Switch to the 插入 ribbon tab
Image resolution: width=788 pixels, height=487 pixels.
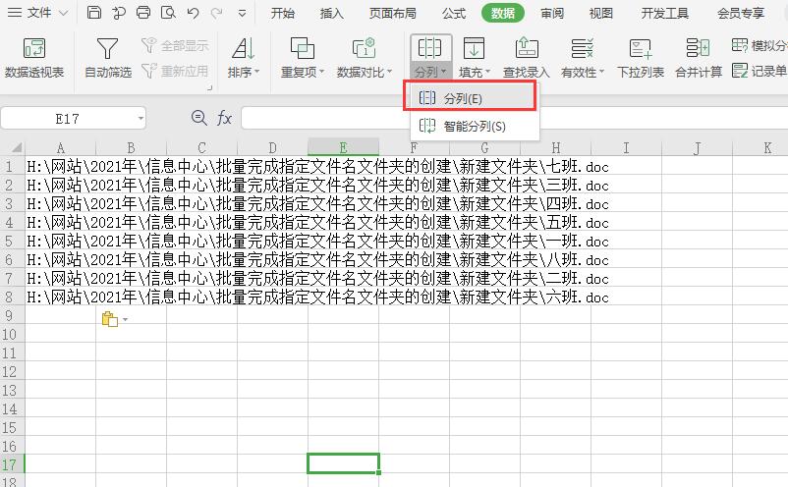332,13
